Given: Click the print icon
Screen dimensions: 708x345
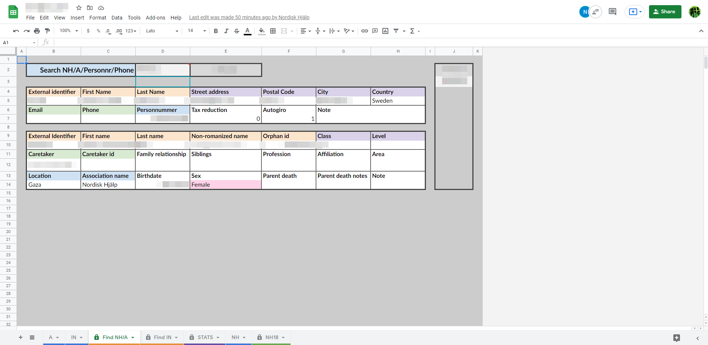Looking at the screenshot, I should point(37,31).
